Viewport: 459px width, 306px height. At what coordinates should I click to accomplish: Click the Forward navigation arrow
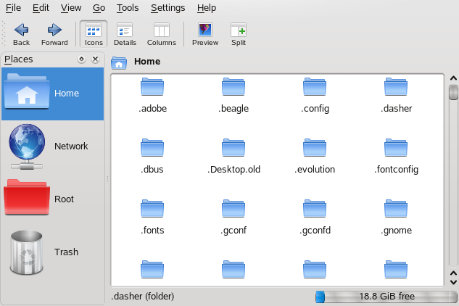(x=54, y=34)
